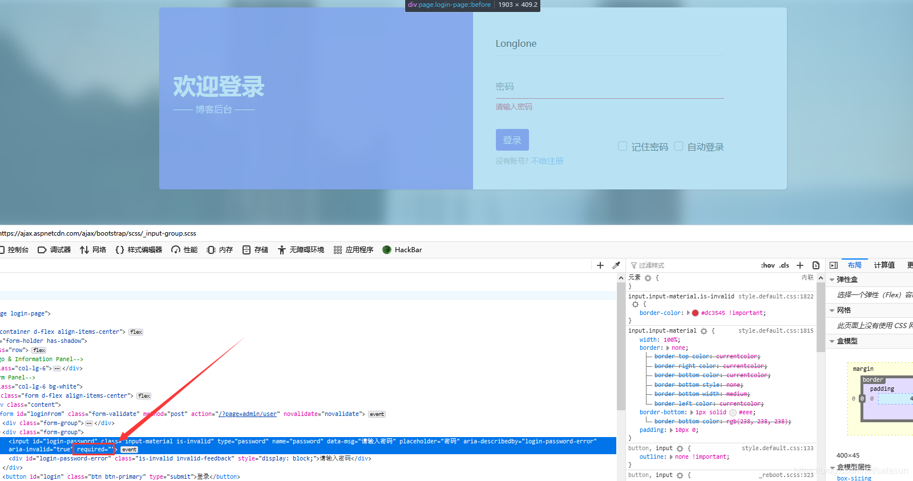Screen dimensions: 913x481
Task: Click the 不给注册 link
Action: point(547,161)
